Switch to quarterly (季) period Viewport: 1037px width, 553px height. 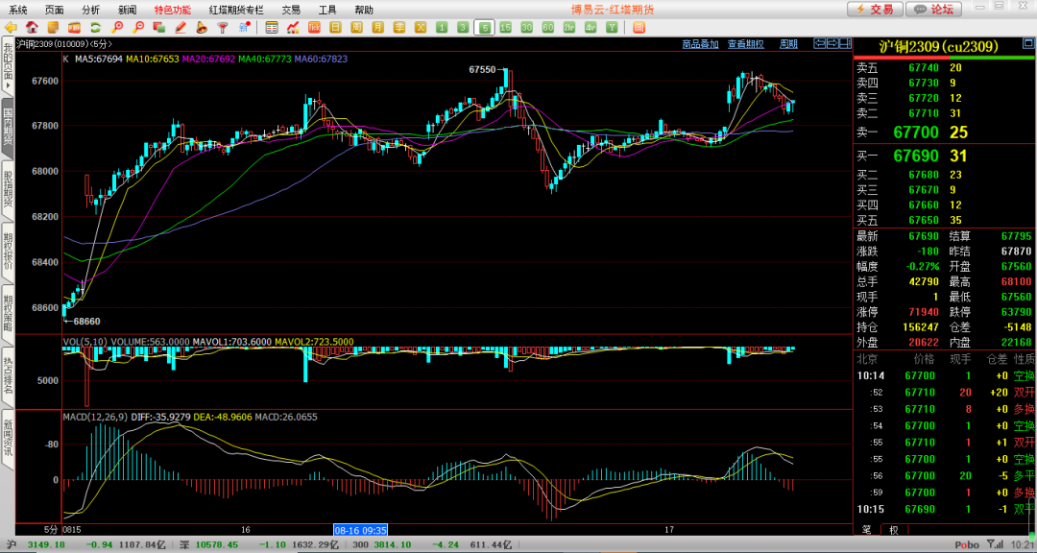tap(398, 28)
